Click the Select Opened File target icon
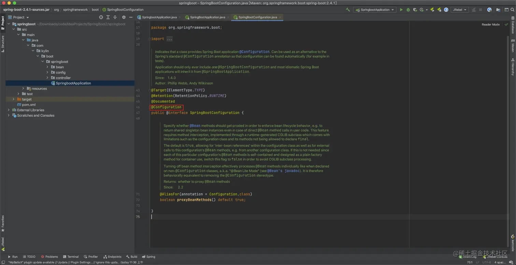The height and width of the screenshot is (265, 516). tap(101, 17)
